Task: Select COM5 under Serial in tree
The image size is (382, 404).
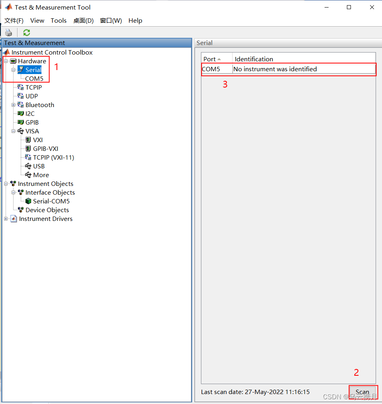Action: (34, 78)
